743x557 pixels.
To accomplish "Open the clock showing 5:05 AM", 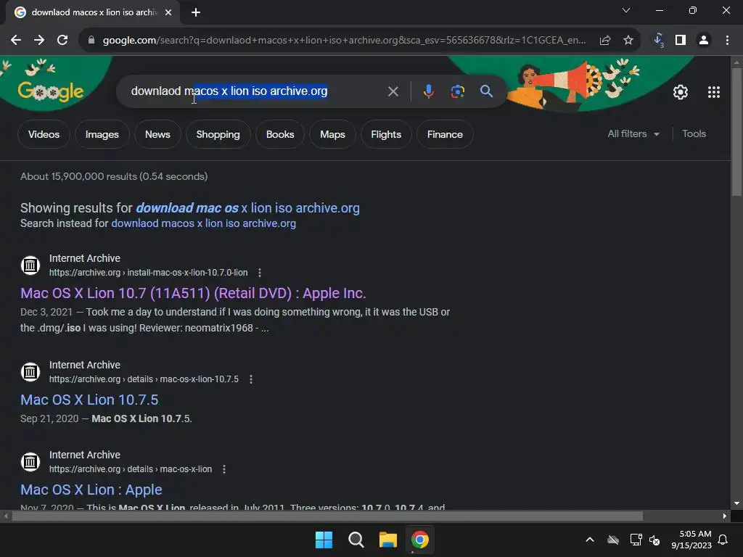I will 691,540.
